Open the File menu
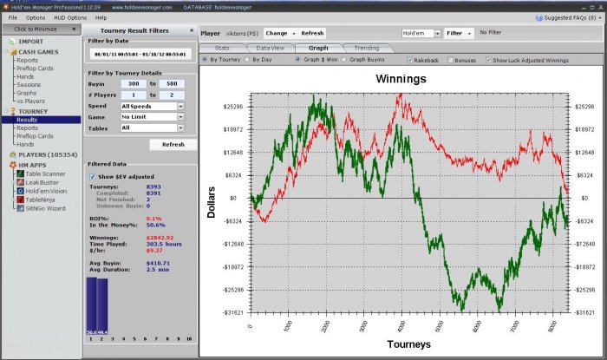Image resolution: width=607 pixels, height=360 pixels. tap(13, 18)
